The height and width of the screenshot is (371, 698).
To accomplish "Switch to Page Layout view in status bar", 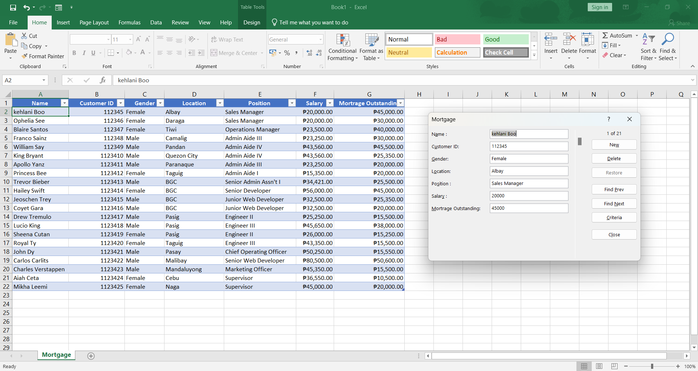I will [599, 366].
